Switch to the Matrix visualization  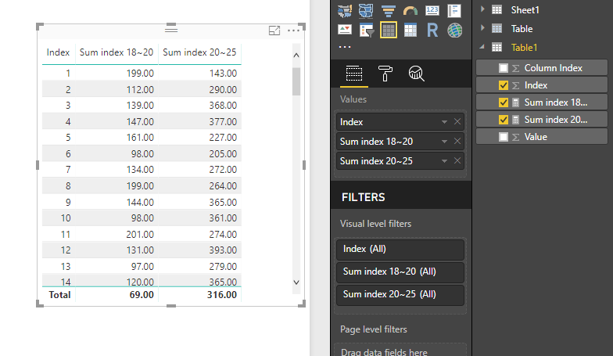[410, 30]
